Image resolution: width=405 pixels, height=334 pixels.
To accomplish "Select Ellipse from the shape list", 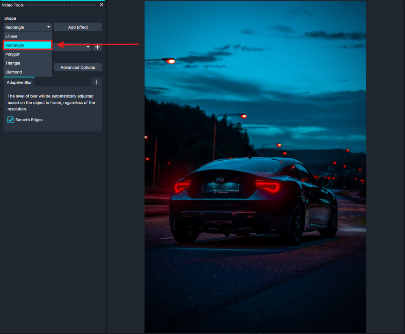I will tap(28, 36).
